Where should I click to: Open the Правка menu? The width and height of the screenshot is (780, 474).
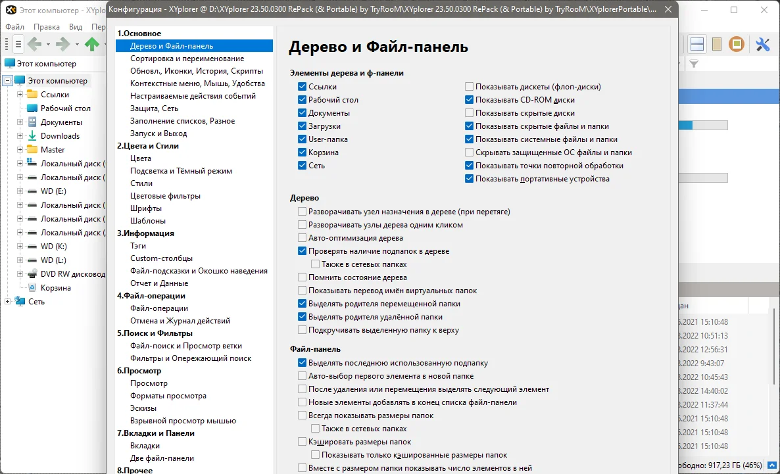pyautogui.click(x=46, y=27)
